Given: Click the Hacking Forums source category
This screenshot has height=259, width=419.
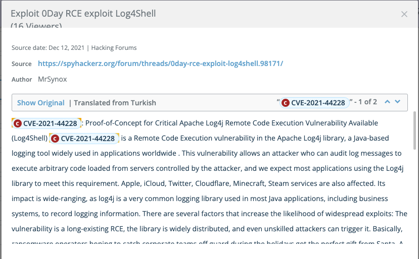Looking at the screenshot, I should (114, 48).
